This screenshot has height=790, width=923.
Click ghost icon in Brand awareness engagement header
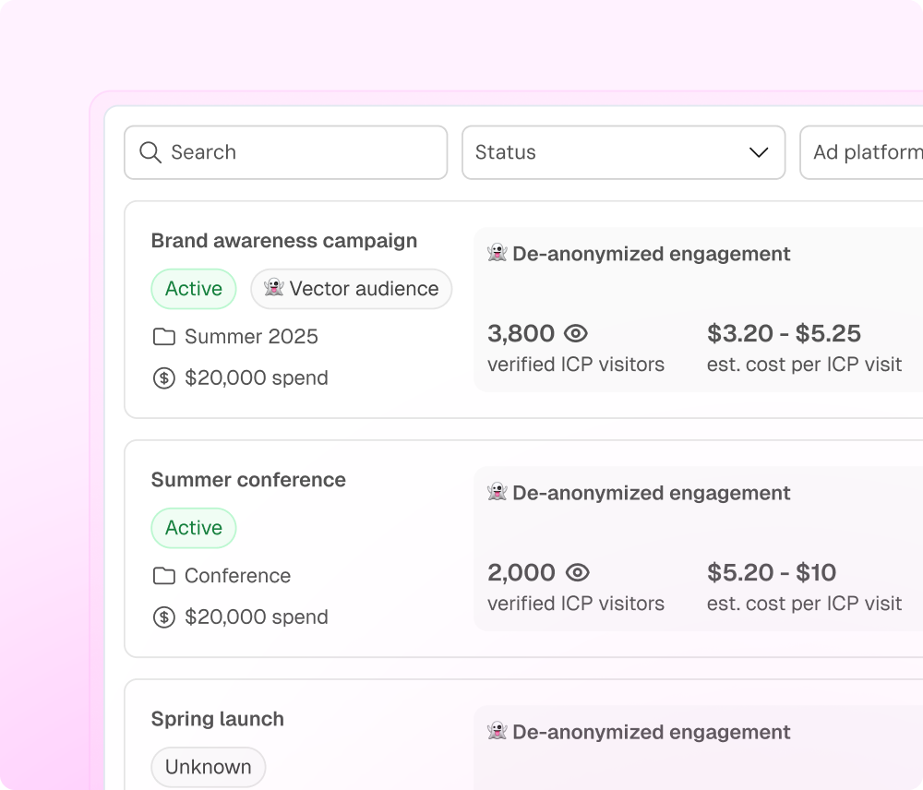(497, 253)
